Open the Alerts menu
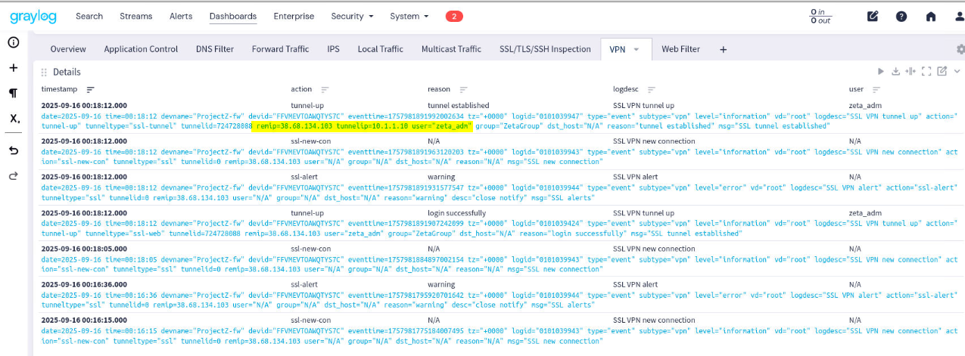 tap(181, 16)
